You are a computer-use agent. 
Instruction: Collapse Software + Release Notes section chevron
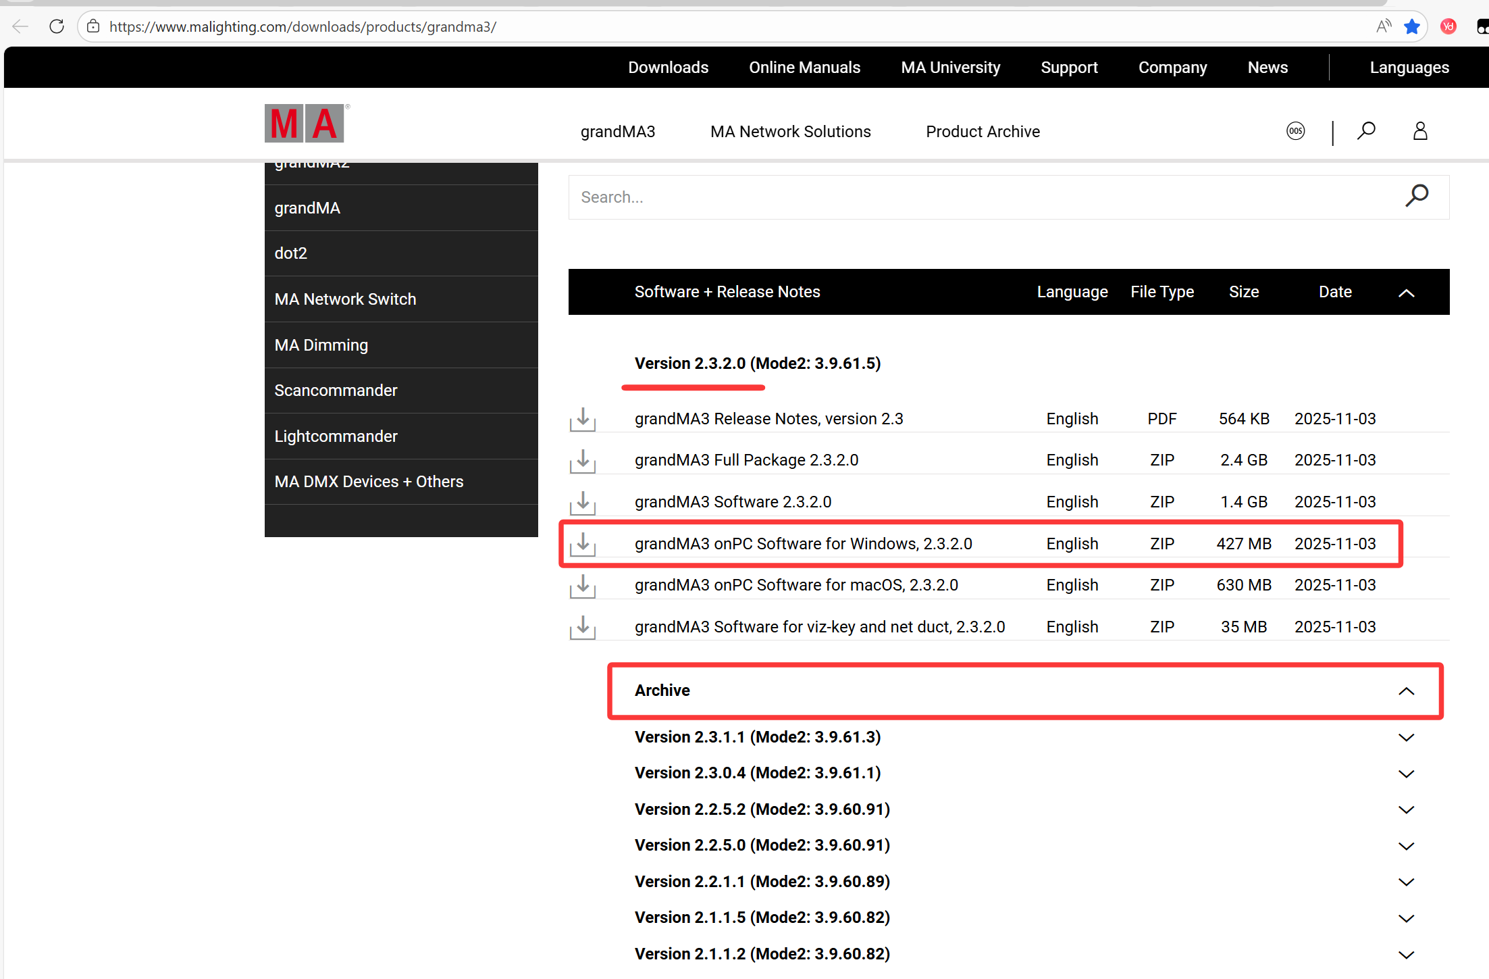(1406, 293)
